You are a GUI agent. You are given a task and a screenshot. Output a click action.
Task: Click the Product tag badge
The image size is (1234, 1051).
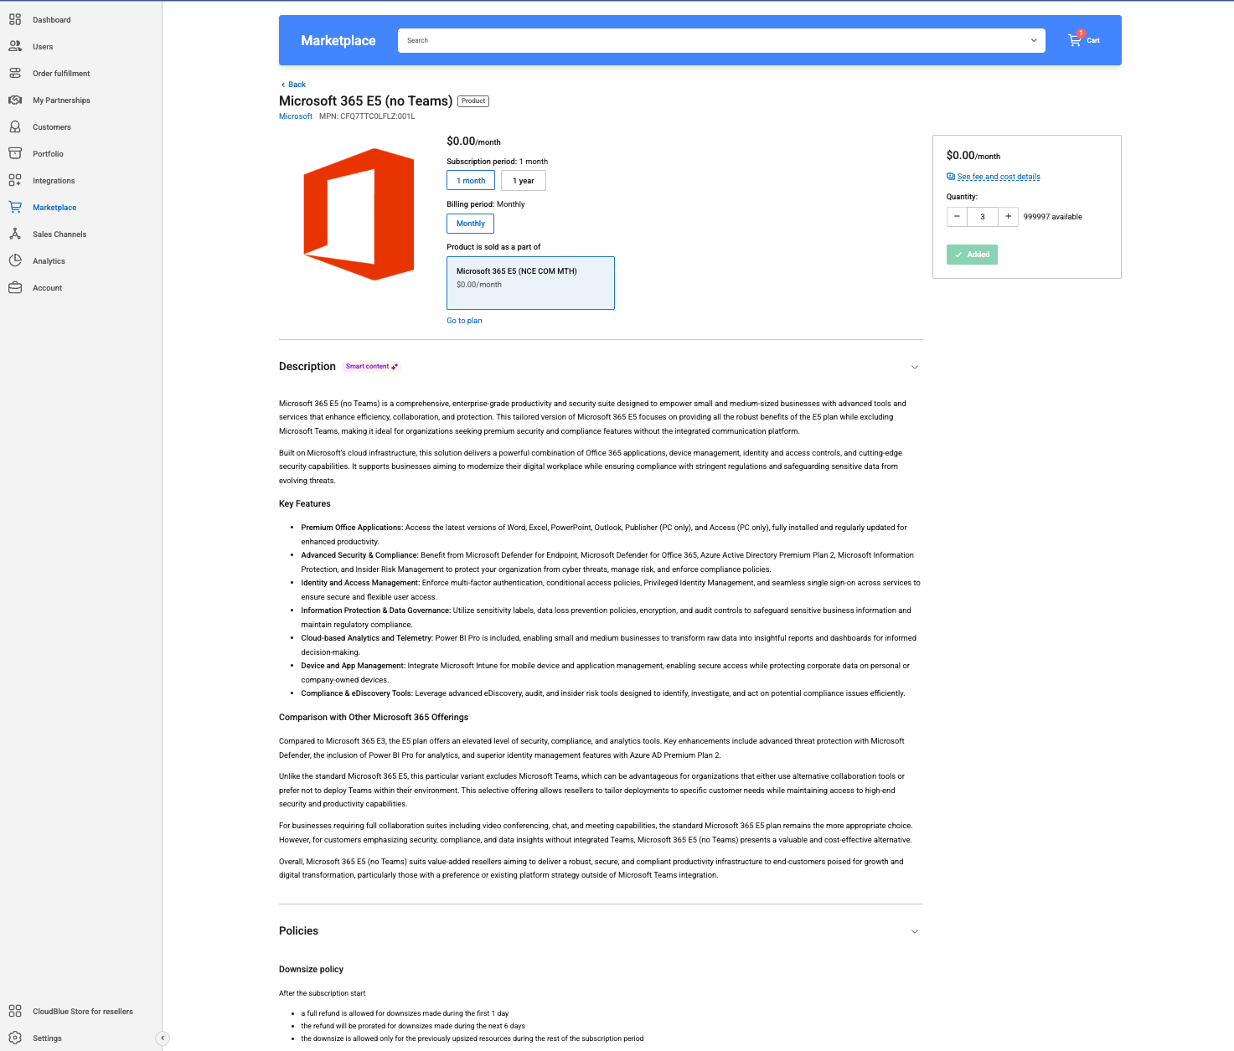tap(473, 100)
